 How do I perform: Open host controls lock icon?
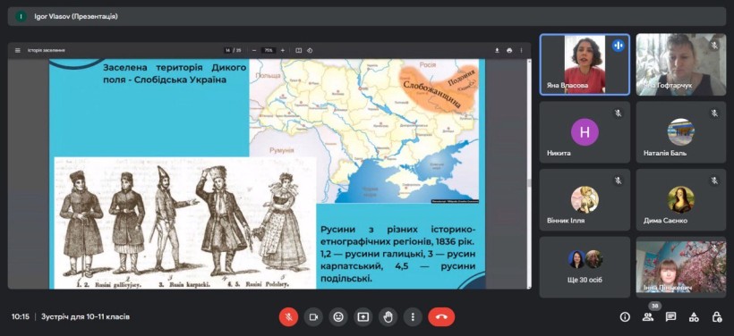click(717, 317)
